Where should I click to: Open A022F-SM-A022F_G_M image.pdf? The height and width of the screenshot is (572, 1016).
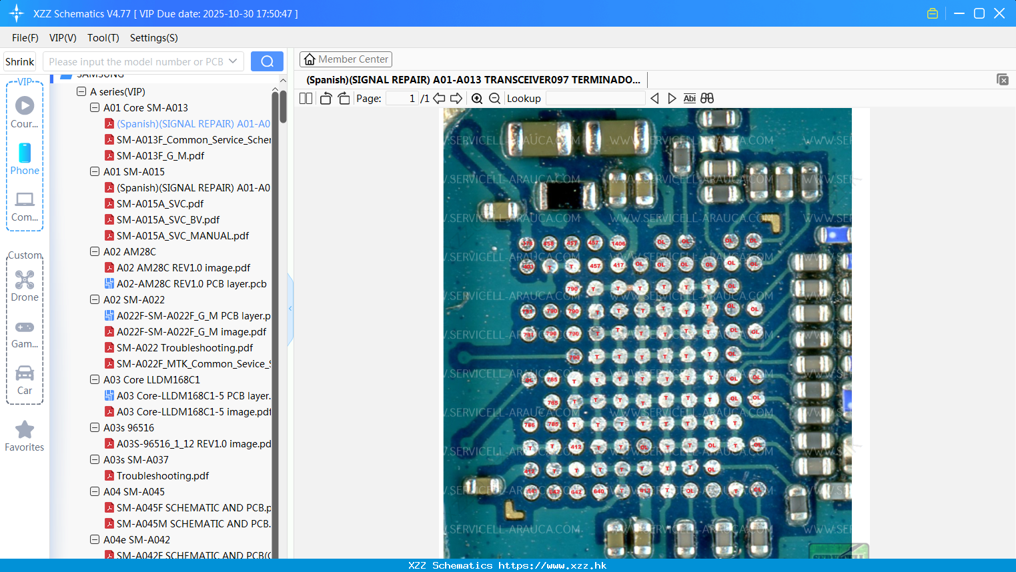[185, 331]
